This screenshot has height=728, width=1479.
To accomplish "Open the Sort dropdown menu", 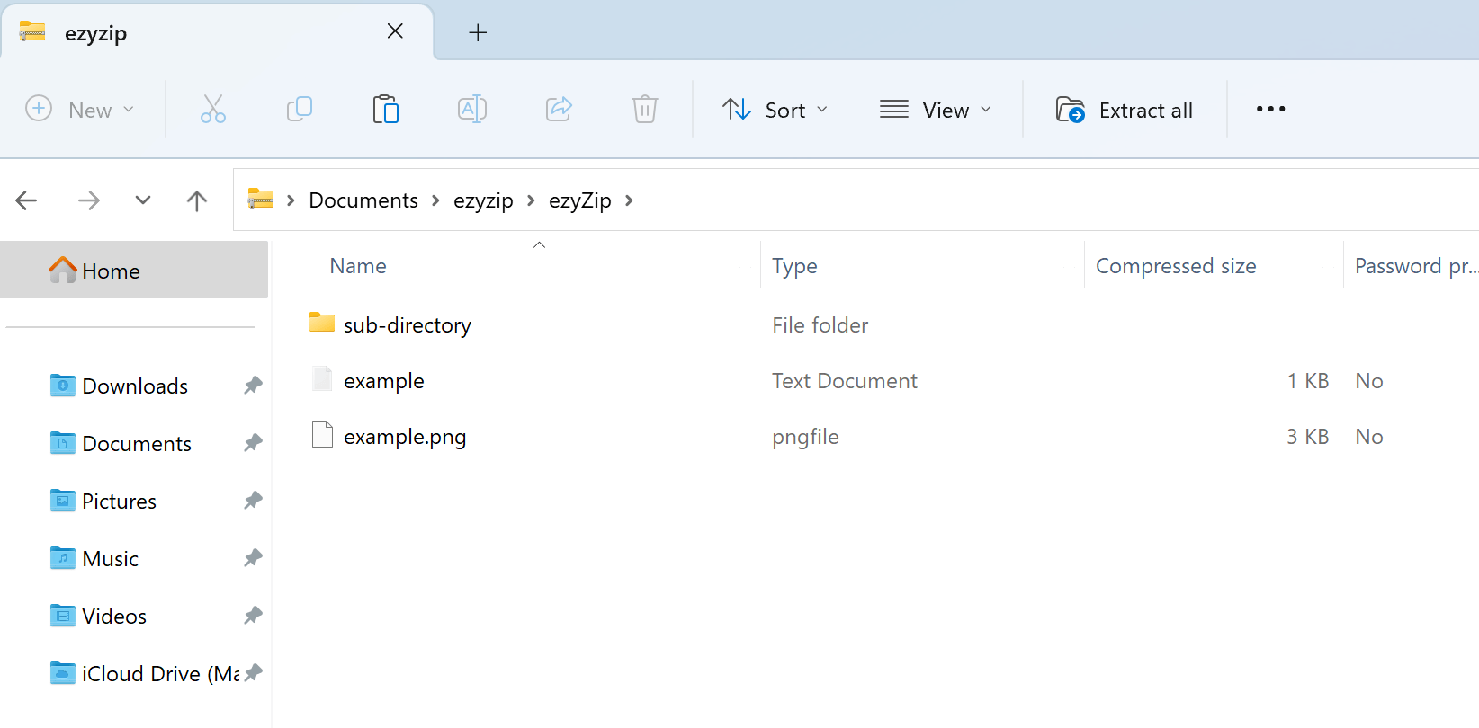I will point(775,110).
